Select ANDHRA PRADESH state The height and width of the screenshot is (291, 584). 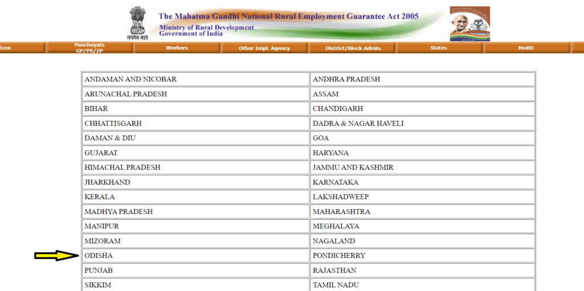pyautogui.click(x=346, y=79)
